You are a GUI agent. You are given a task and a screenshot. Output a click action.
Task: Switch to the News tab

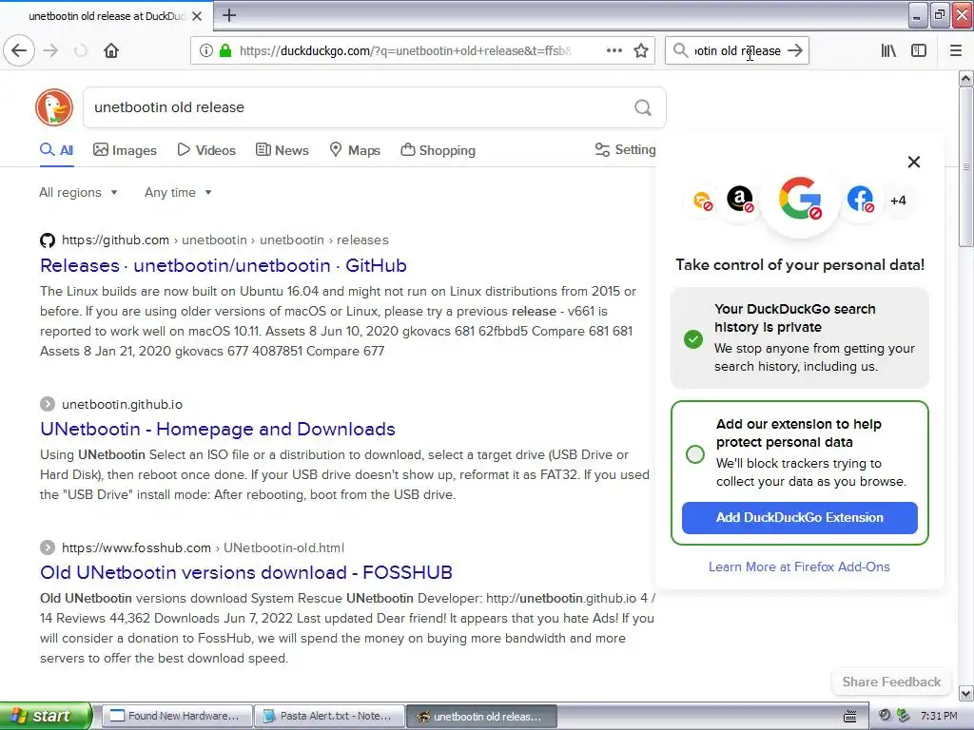tap(282, 150)
